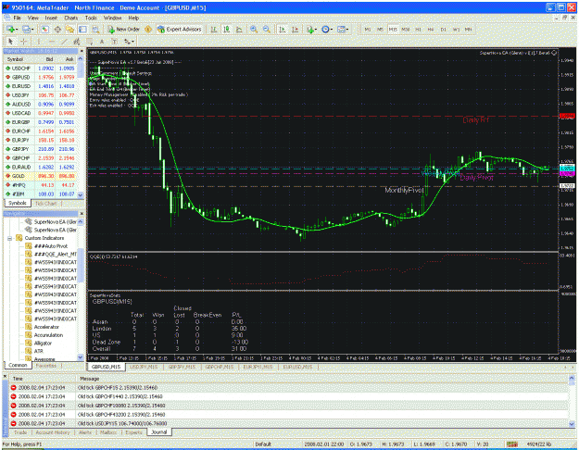Zoom out on the chart

(266, 29)
